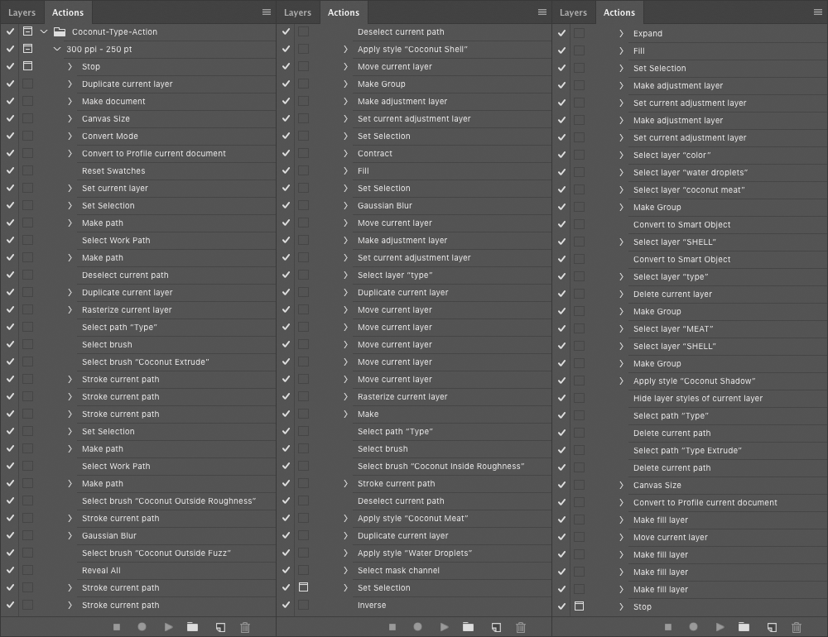Toggle checkmark for Select mask channel
828x637 pixels.
pos(286,570)
